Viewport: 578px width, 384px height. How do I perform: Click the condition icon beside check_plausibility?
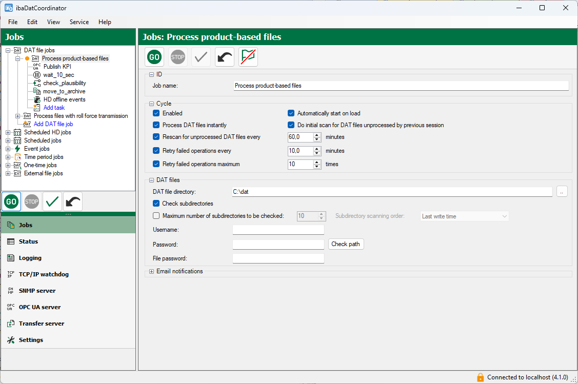coord(37,83)
